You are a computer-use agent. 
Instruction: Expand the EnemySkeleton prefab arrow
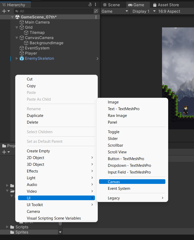click(17, 58)
